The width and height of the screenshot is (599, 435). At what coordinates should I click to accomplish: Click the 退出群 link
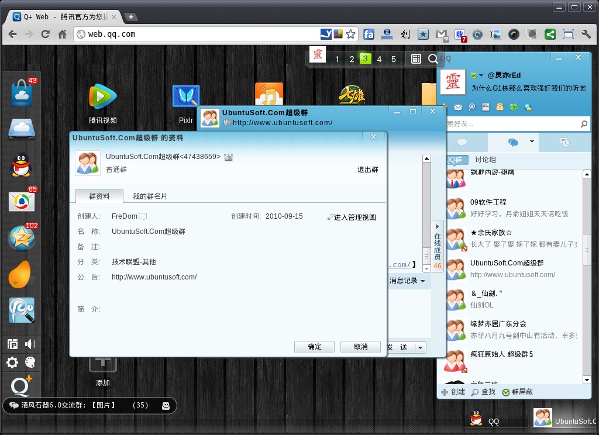coord(367,170)
